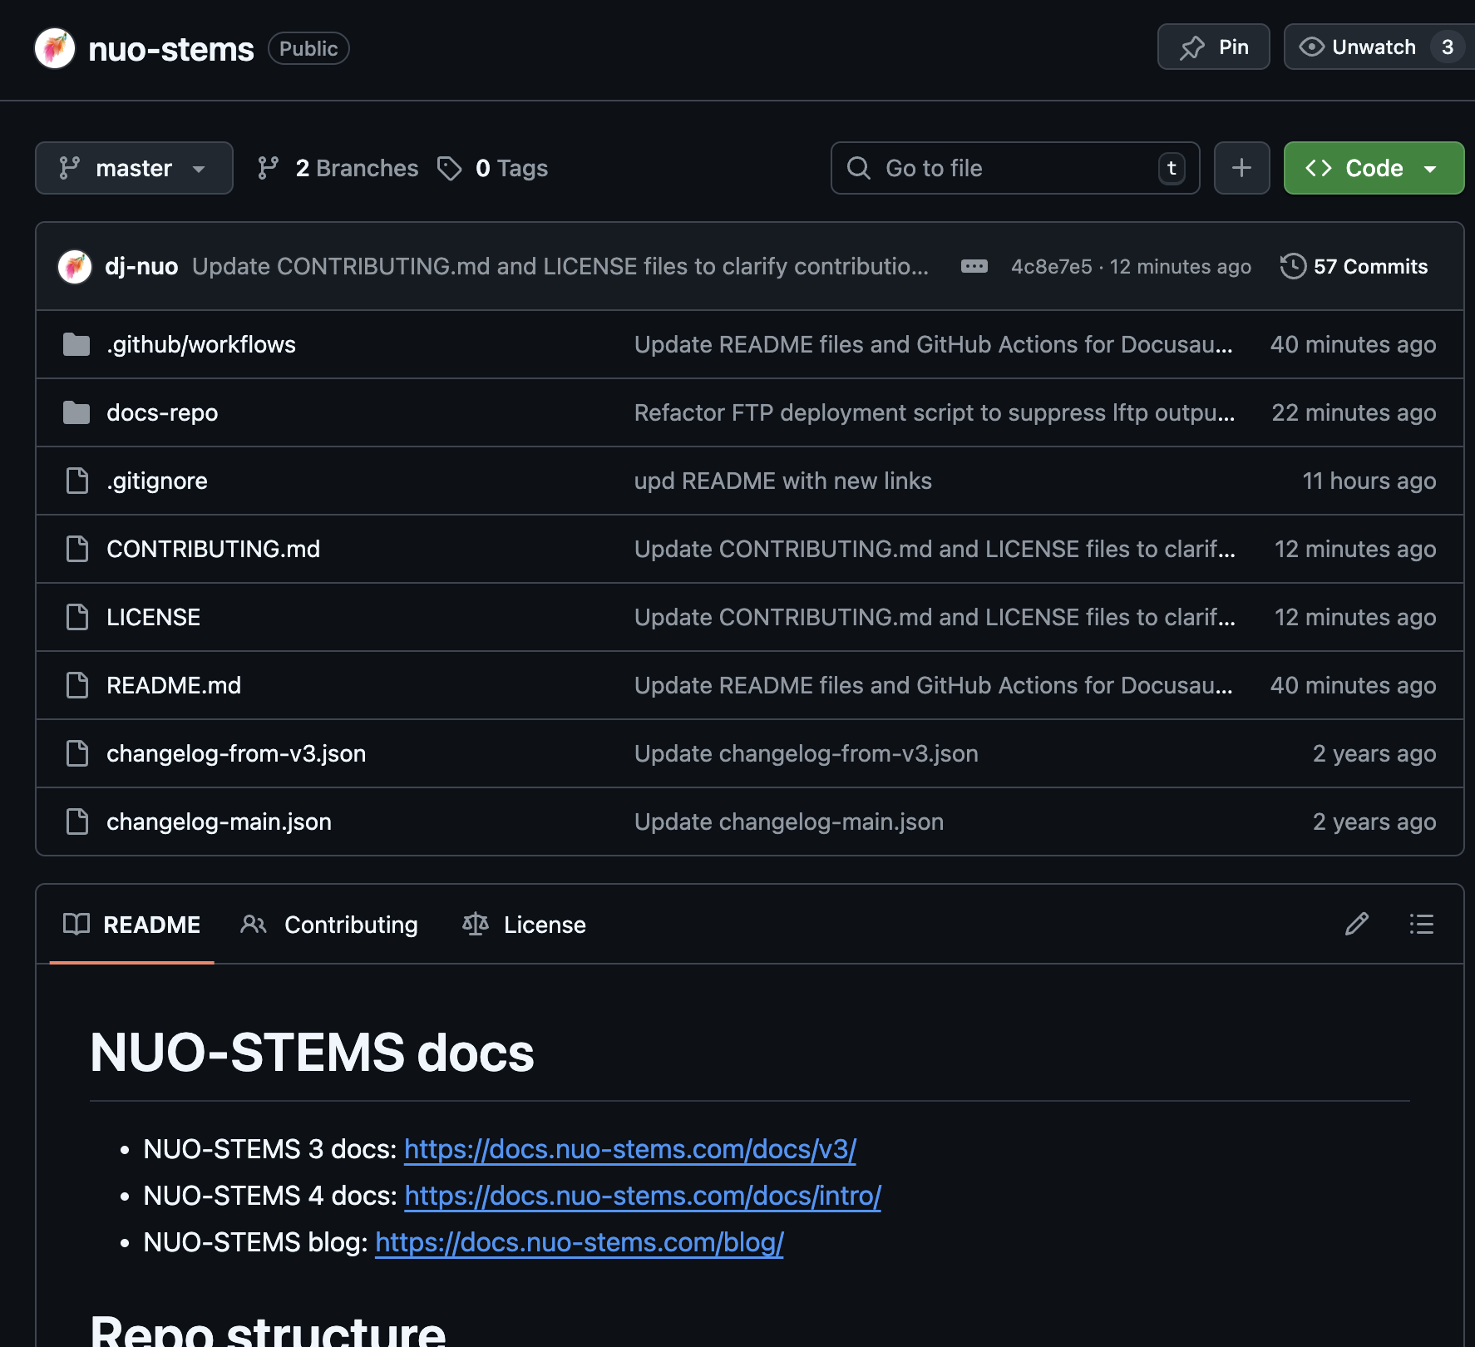Click the branch icon beside 2 Branches

point(268,168)
